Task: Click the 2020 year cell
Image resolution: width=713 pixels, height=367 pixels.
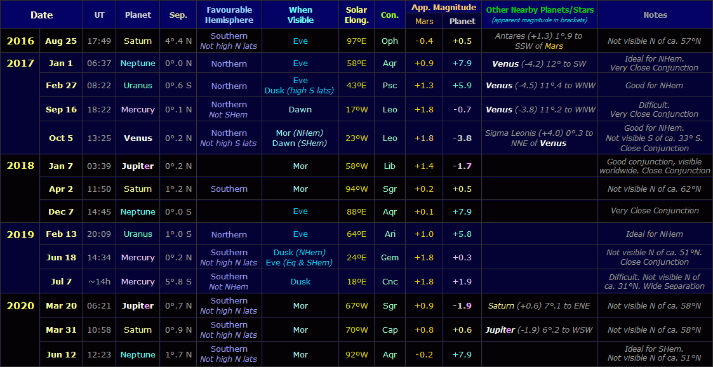Action: click(x=20, y=306)
